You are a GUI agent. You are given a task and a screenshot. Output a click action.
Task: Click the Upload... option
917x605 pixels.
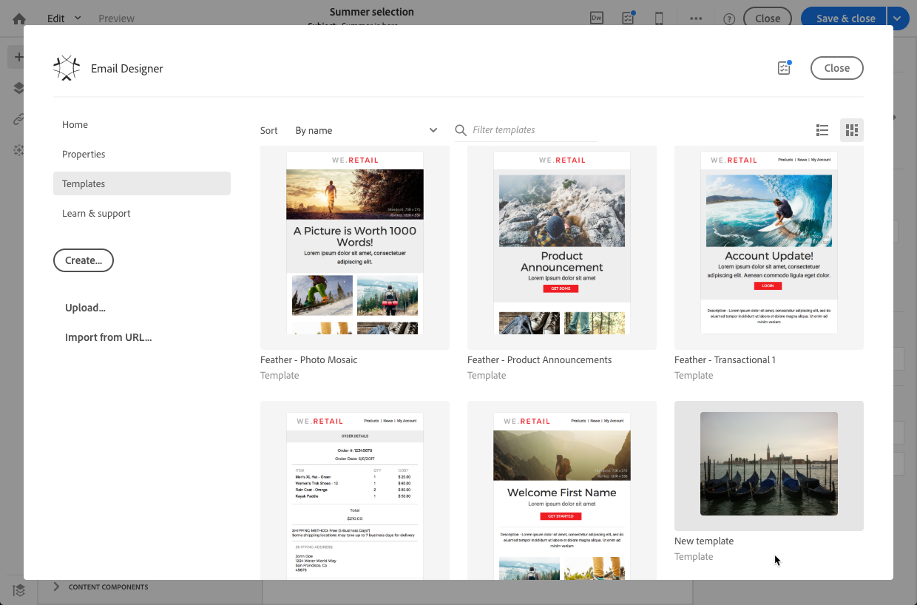(85, 308)
